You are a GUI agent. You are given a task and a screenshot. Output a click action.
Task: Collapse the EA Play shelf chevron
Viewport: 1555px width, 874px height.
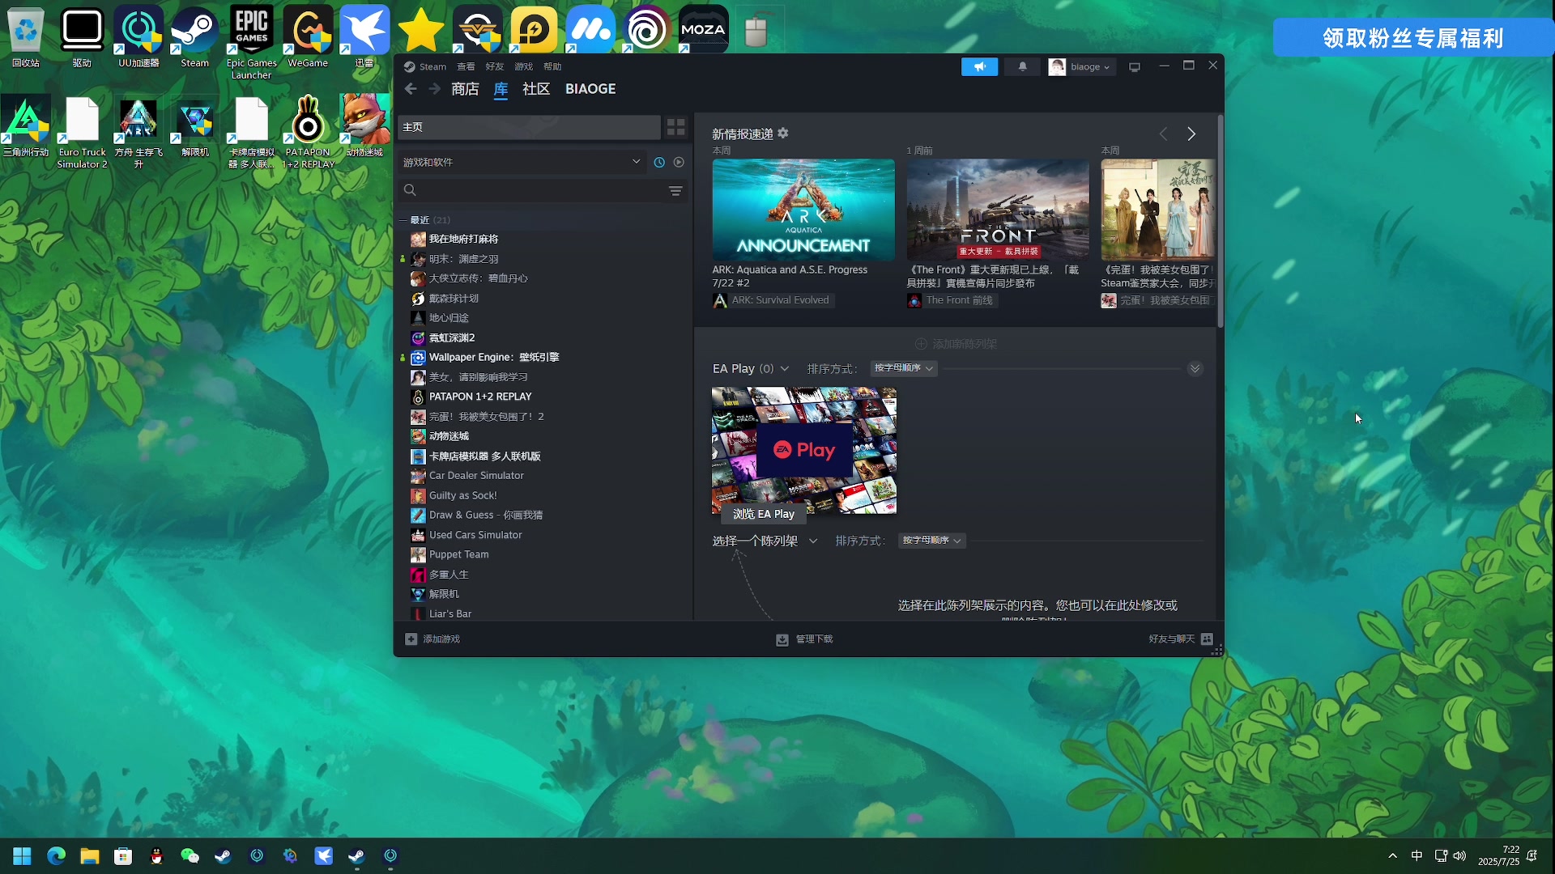coord(1195,369)
